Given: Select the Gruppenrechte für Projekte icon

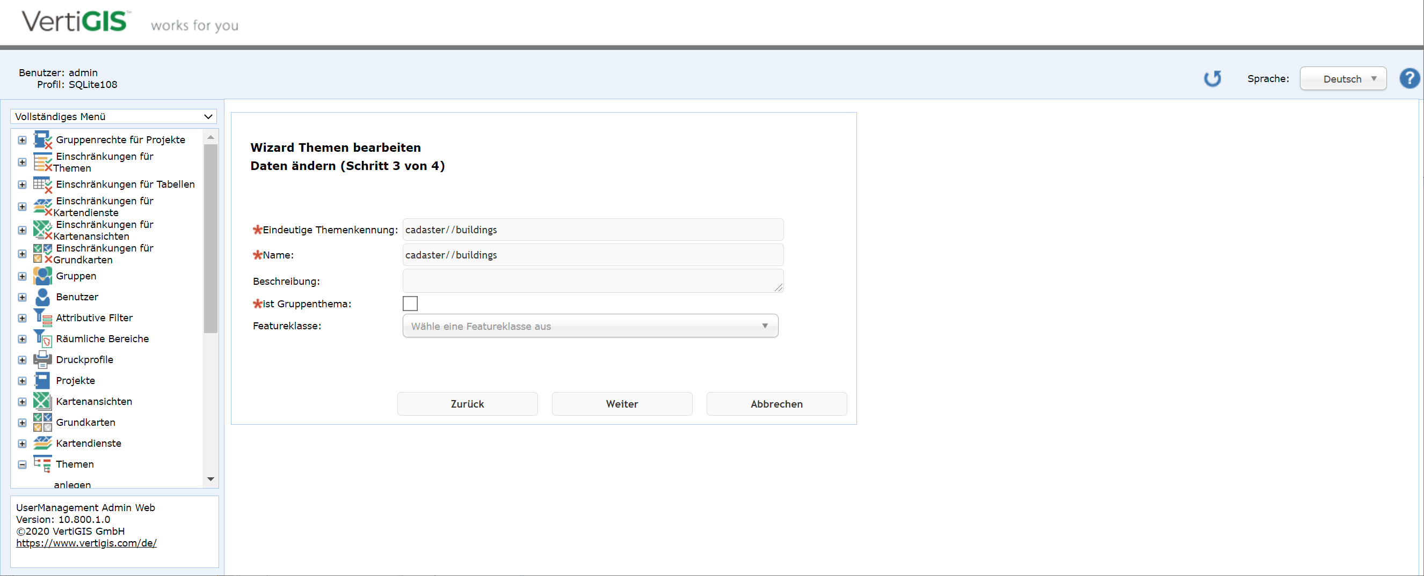Looking at the screenshot, I should pos(42,139).
